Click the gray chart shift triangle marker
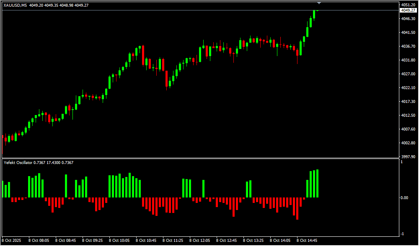Screen dimensions: 419x246 [x=319, y=3]
